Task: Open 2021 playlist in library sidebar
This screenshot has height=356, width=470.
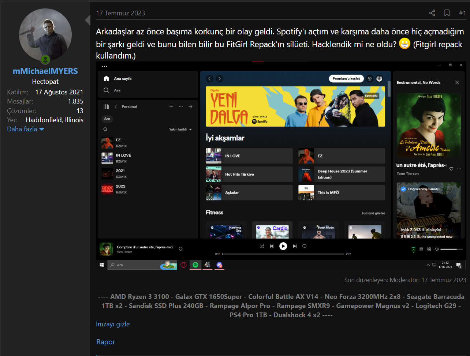Action: point(148,173)
